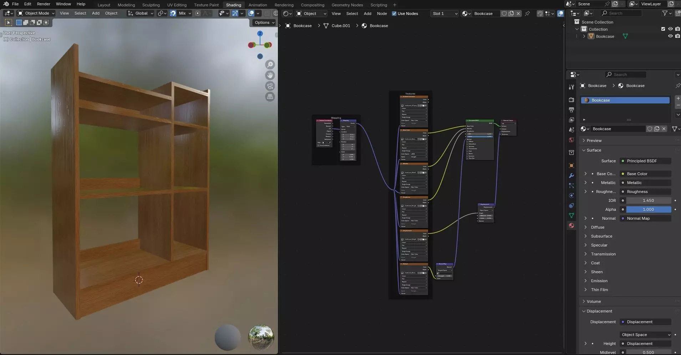Choose the Set New Selection box mode
Viewport: 681px width, 355px height.
pos(19,22)
